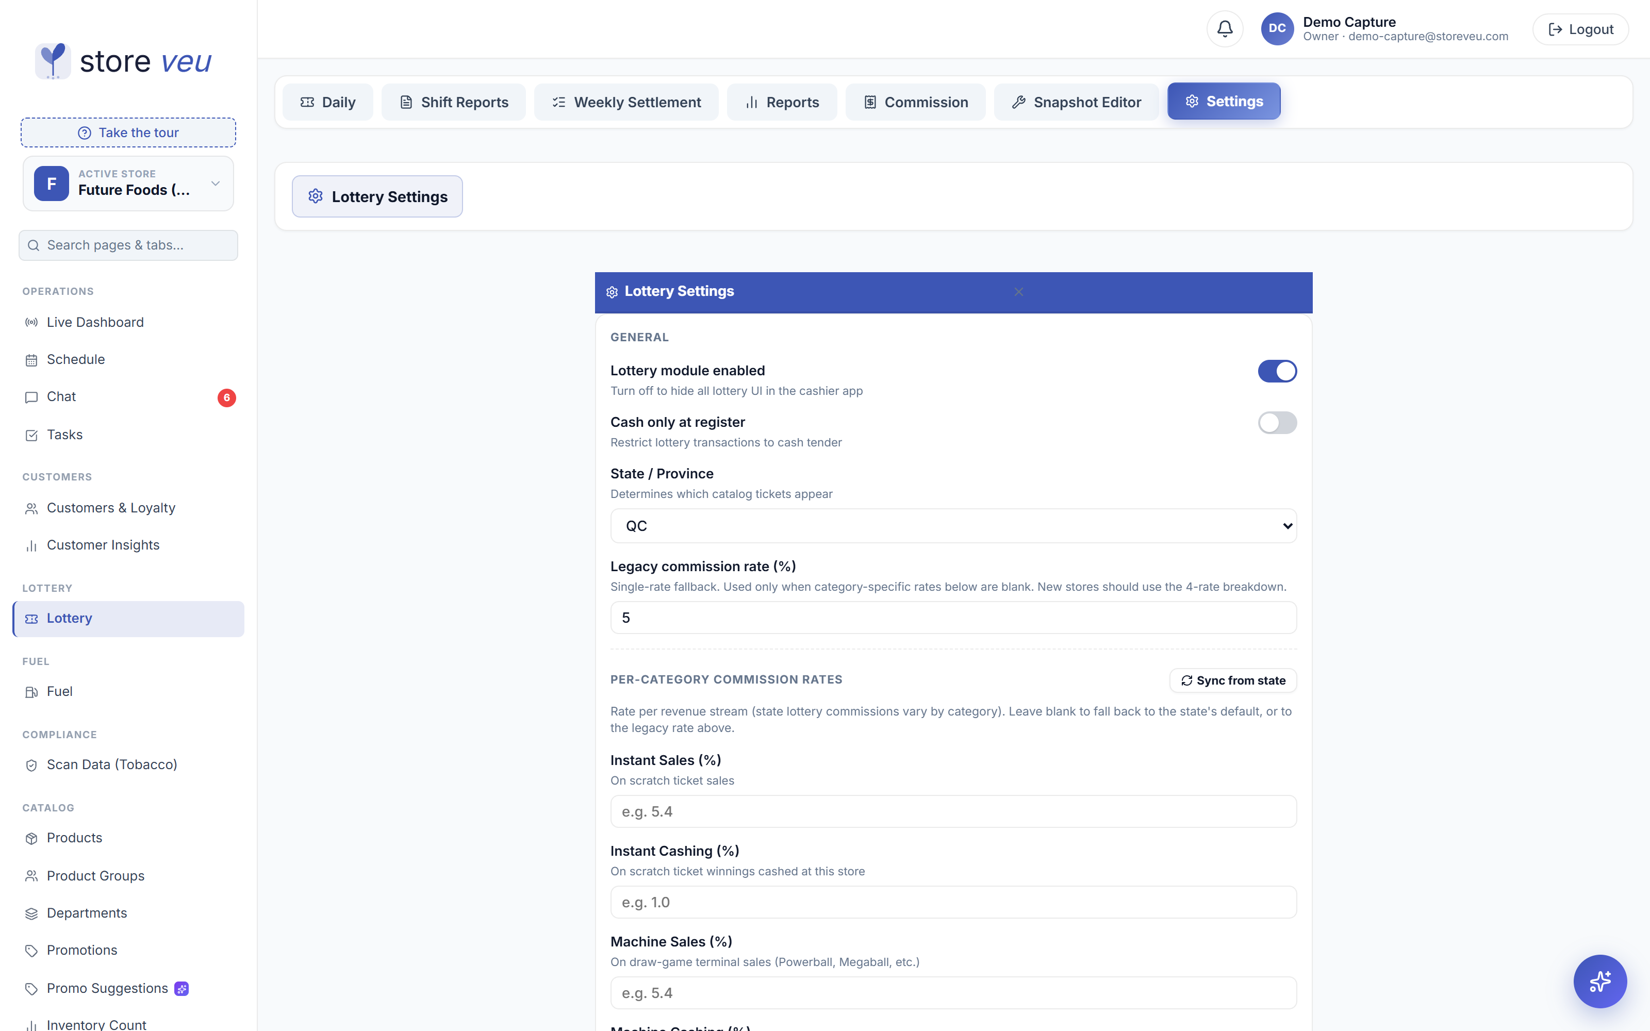Image resolution: width=1650 pixels, height=1031 pixels.
Task: Open the Commission tab
Action: pyautogui.click(x=916, y=102)
